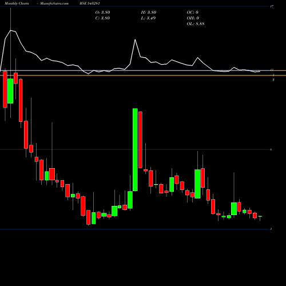Image resolution: width=286 pixels, height=286 pixels.
Task: Click the "OL: 8.88" reading
Action: pyautogui.click(x=196, y=24)
